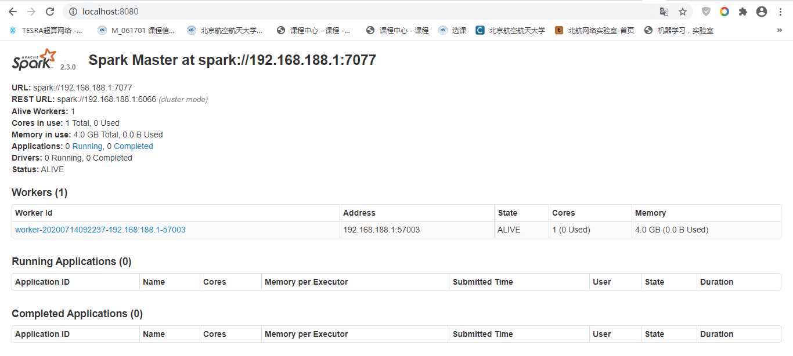793x356 pixels.
Task: Click the Cores in use: 1 Total line
Action: [66, 123]
